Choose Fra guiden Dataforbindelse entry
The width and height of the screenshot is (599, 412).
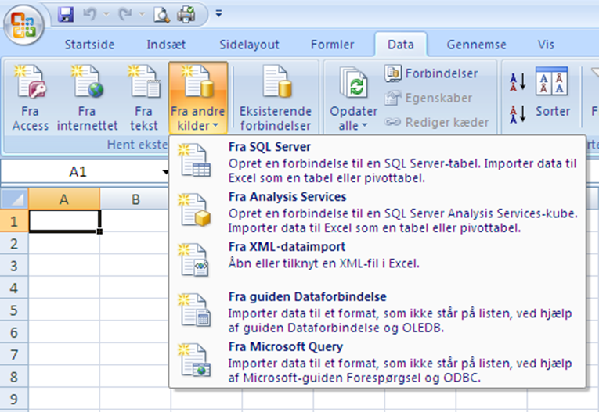pos(377,312)
